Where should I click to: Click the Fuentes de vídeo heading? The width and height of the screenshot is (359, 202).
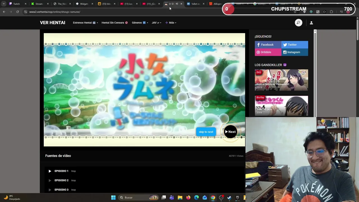(58, 156)
